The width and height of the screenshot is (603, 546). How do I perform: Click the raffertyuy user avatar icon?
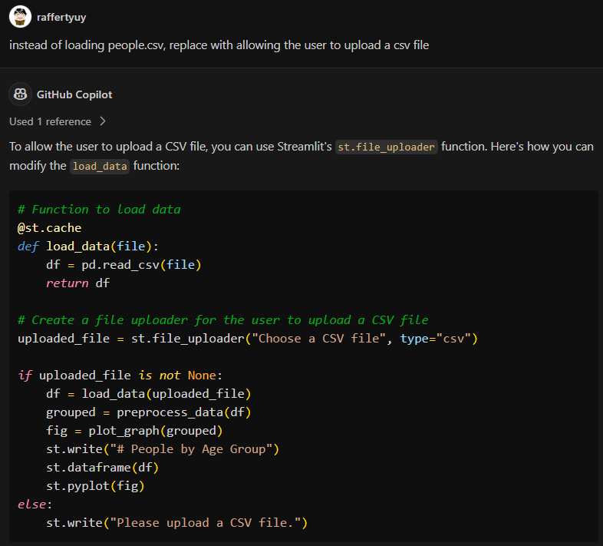[x=20, y=16]
